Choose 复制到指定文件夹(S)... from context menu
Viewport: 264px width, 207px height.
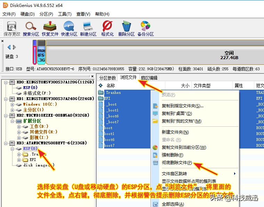pos(182,106)
